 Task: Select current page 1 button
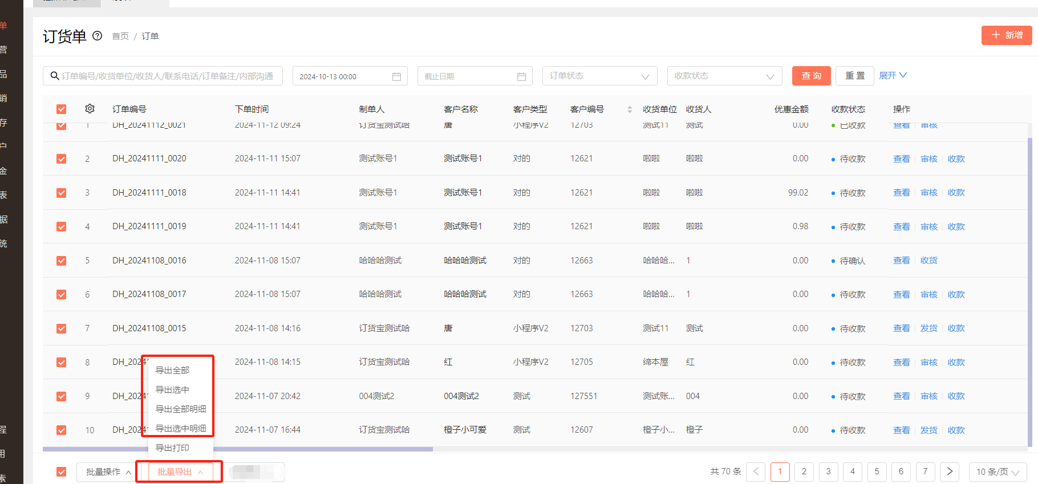(x=780, y=471)
